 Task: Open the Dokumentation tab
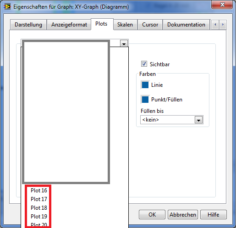186,25
